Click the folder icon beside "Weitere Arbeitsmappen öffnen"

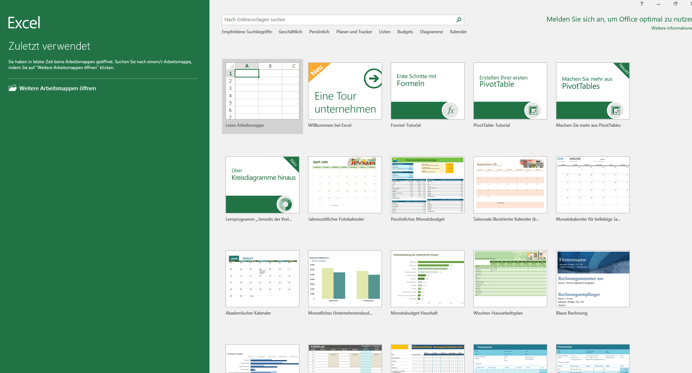pos(12,88)
